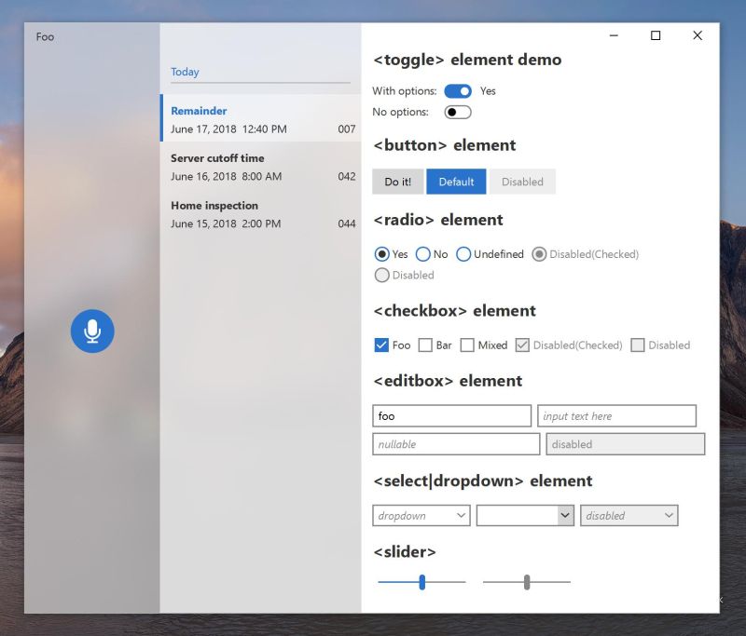Enable the No options toggle
This screenshot has width=746, height=636.
[x=458, y=112]
